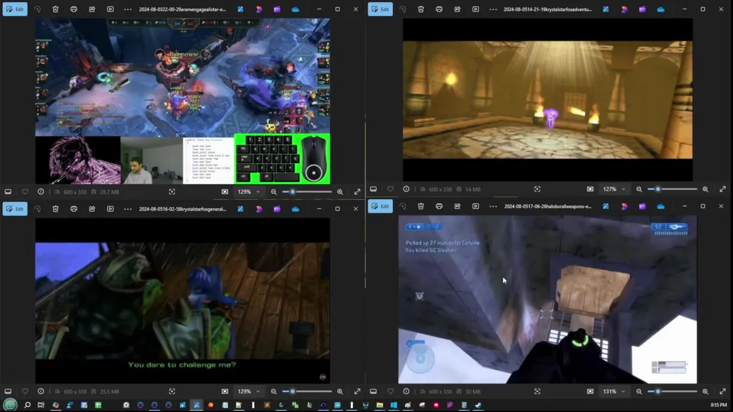Print the krystalstarfoxadventu photo
The width and height of the screenshot is (733, 412).
tap(439, 9)
